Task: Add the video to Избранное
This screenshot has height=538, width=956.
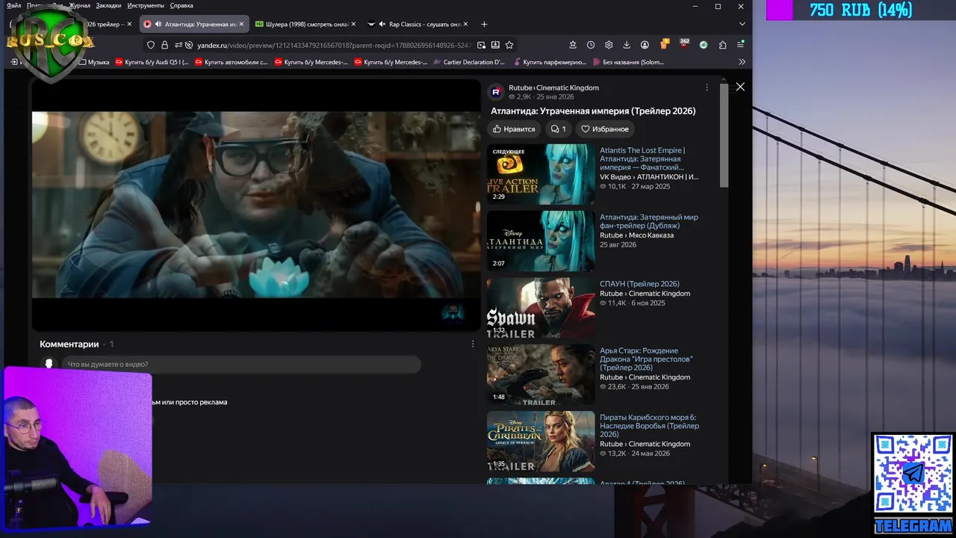Action: [605, 129]
